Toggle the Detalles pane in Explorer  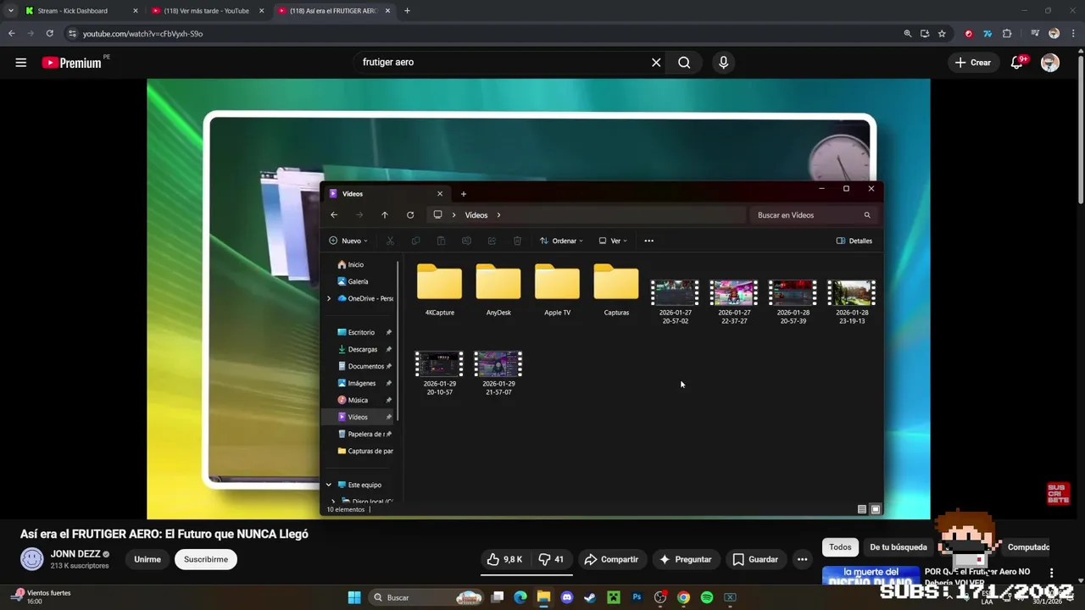point(854,241)
